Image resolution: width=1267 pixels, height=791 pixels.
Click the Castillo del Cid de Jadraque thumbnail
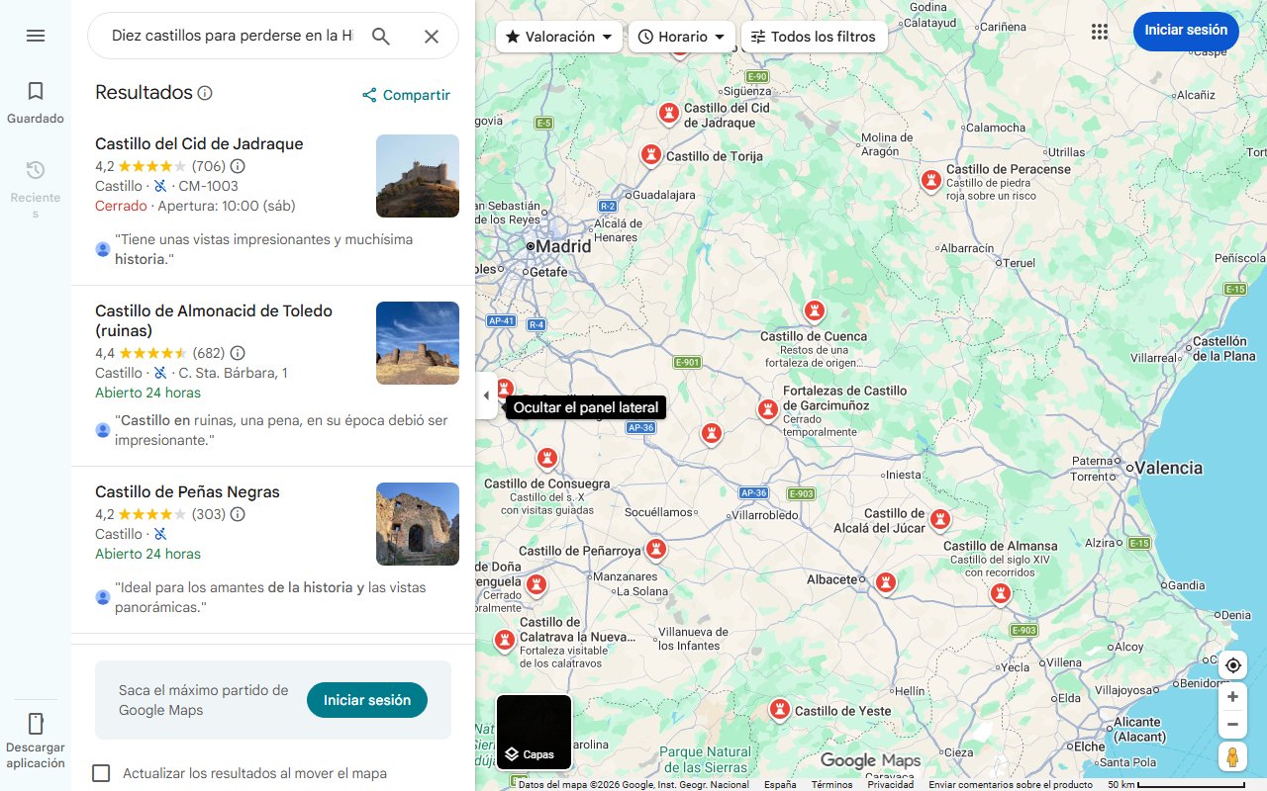(417, 176)
